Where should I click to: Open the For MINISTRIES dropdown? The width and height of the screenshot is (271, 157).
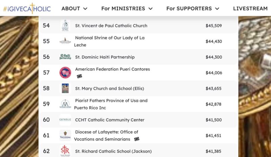127,8
